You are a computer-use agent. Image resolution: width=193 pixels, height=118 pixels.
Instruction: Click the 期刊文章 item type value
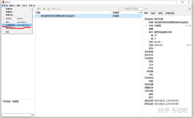click(x=159, y=19)
